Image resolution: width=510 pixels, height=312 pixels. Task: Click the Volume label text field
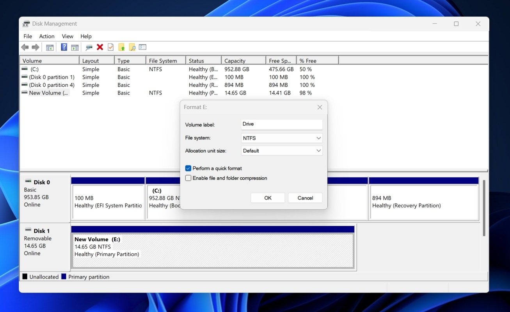click(x=282, y=124)
